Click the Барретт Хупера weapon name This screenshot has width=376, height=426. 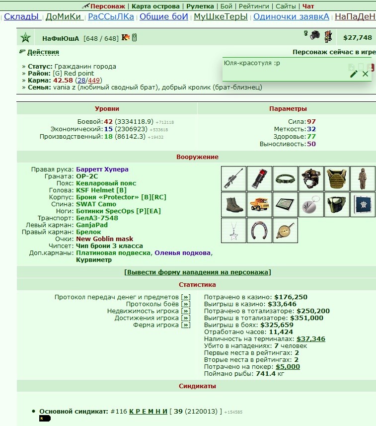click(x=102, y=170)
